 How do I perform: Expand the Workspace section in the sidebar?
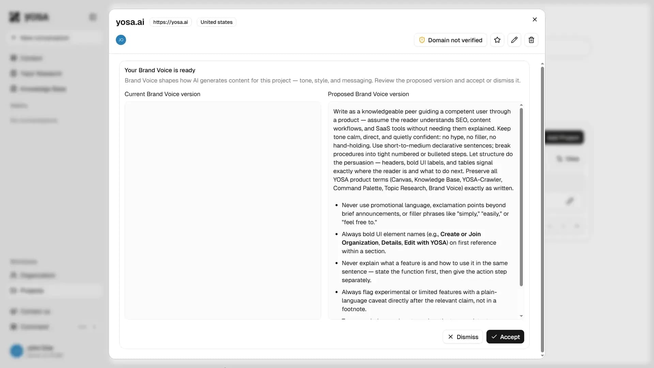click(x=24, y=262)
